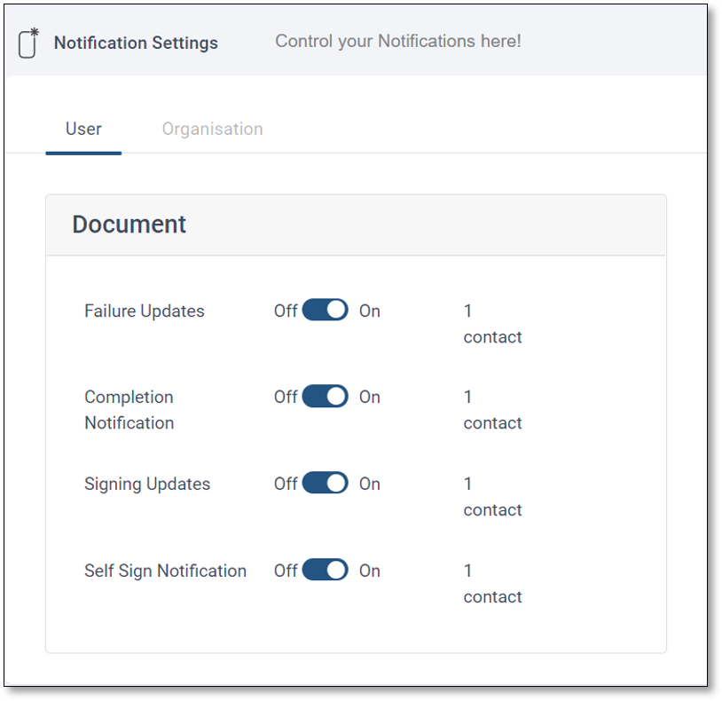This screenshot has width=722, height=701.
Task: Toggle the Failure Updates switch
Action: pyautogui.click(x=325, y=310)
